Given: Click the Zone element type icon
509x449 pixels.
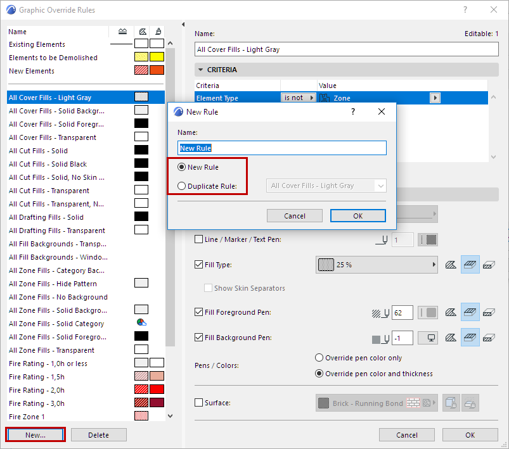Looking at the screenshot, I should [x=325, y=98].
